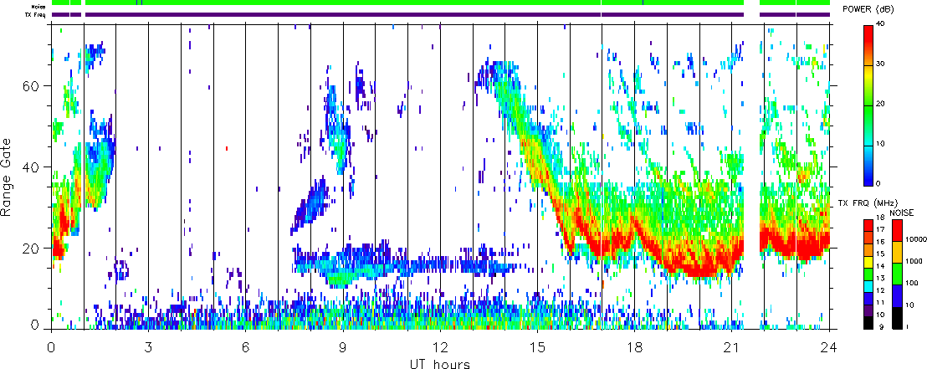Click NOISE legend tick label "100"
The width and height of the screenshot is (927, 369).
click(912, 283)
